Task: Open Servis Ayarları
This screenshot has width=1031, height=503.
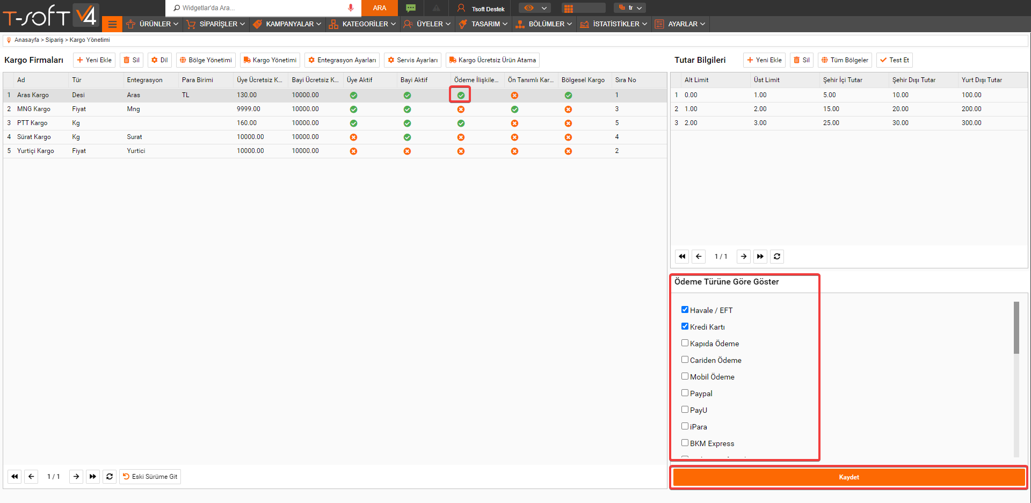Action: [412, 60]
